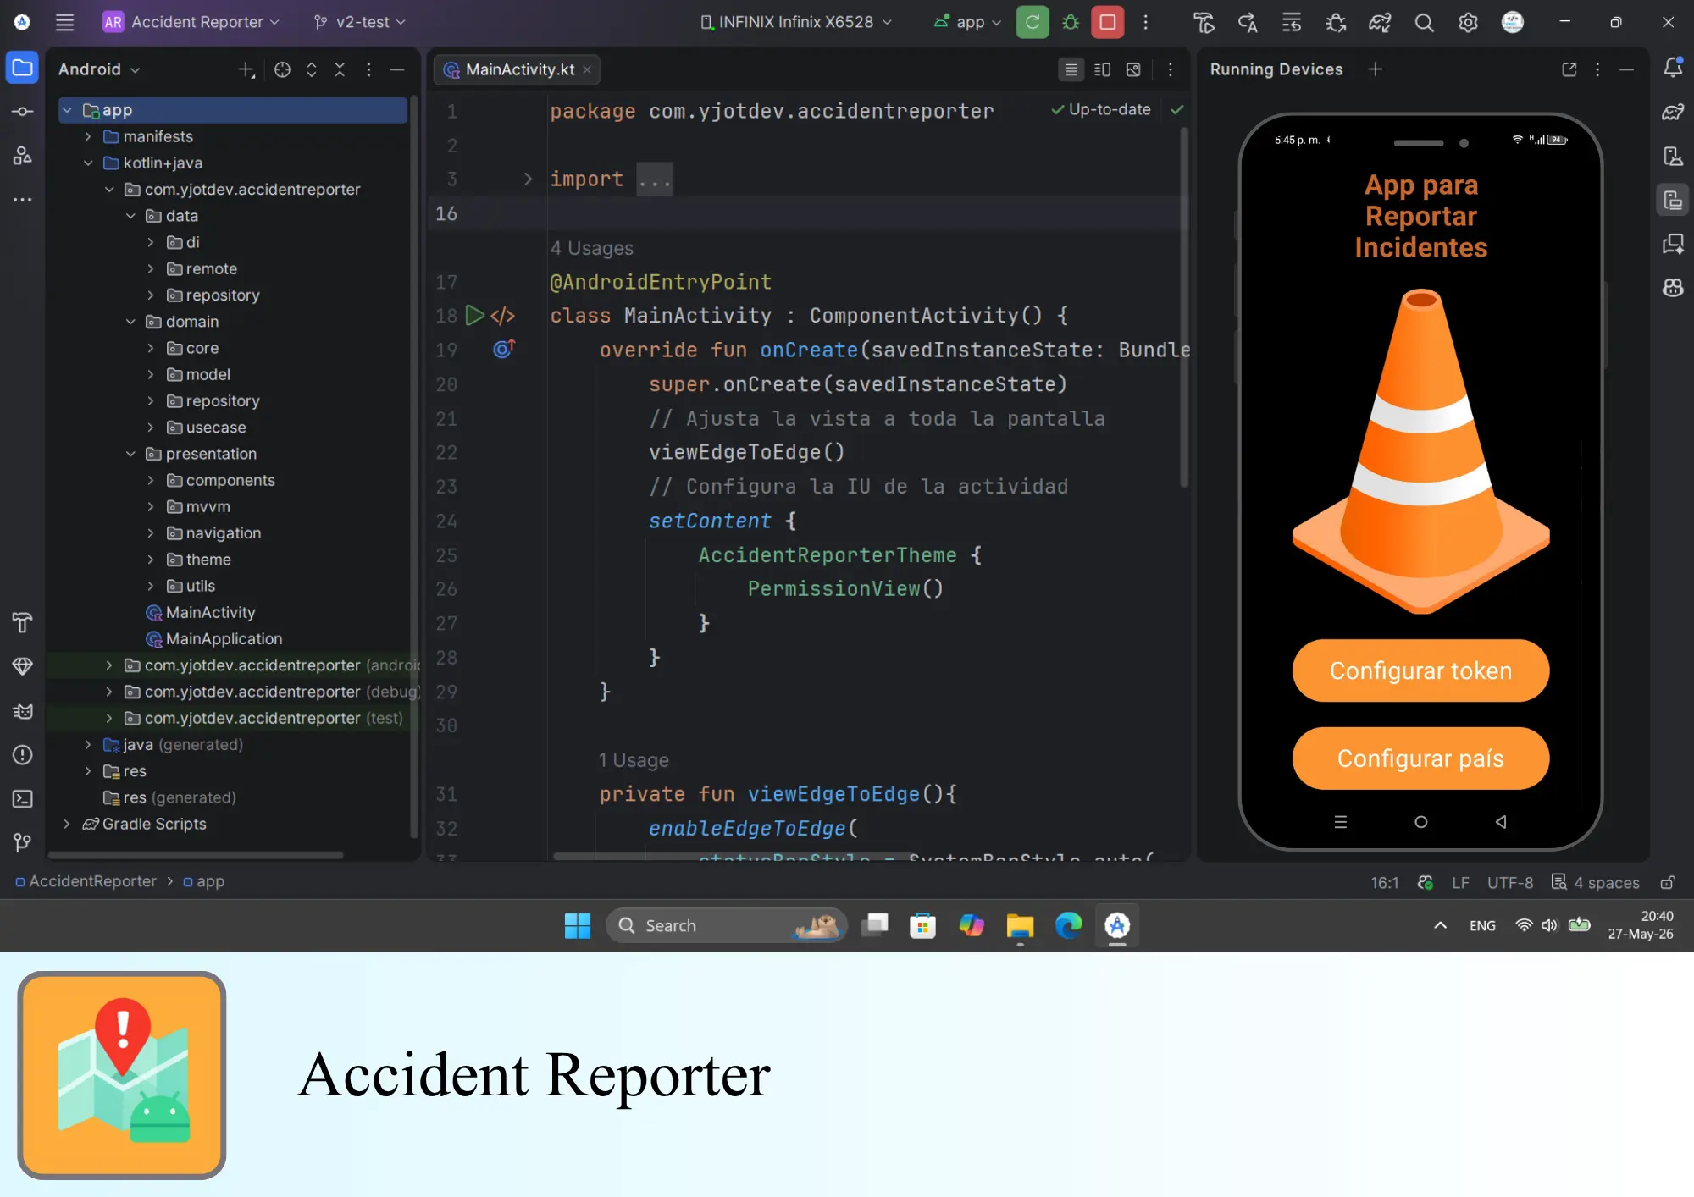Click Search Everywhere magnifier icon
1694x1197 pixels.
point(1424,23)
